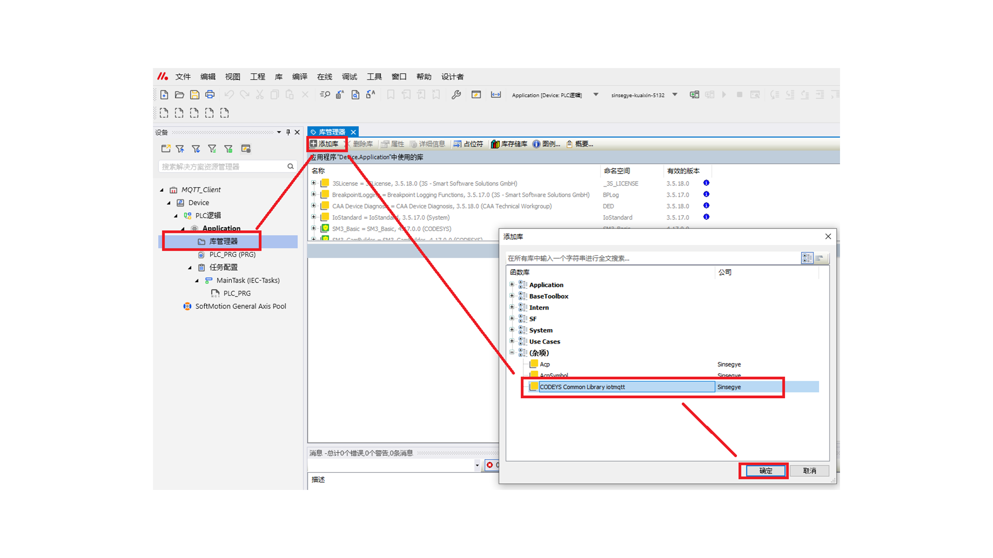Select the Device tree node
This screenshot has width=993, height=558.
(199, 203)
